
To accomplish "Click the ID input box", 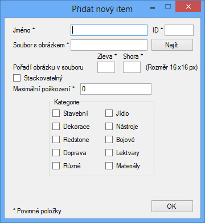I will [x=179, y=30].
